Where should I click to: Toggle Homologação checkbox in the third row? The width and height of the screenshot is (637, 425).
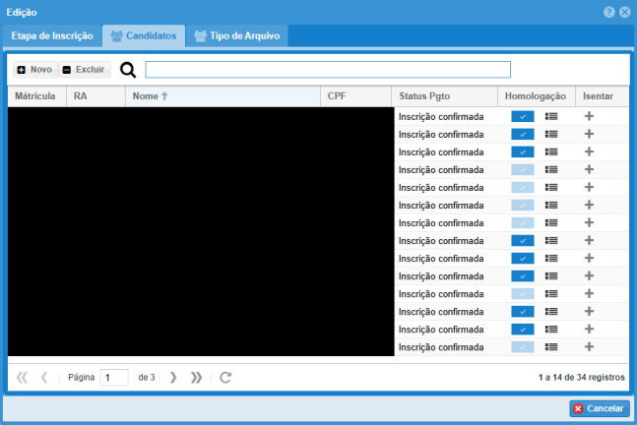[522, 152]
